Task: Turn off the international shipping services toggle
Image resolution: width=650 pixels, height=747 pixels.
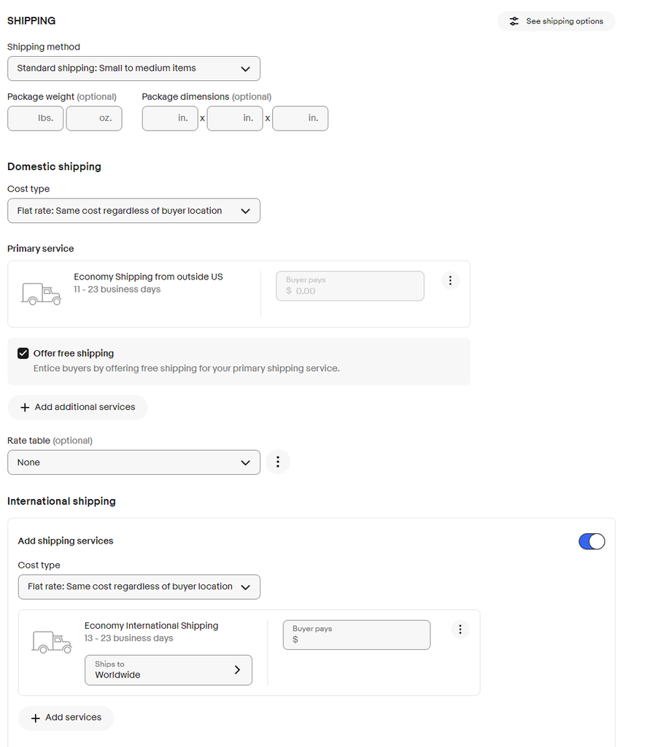Action: (x=592, y=541)
